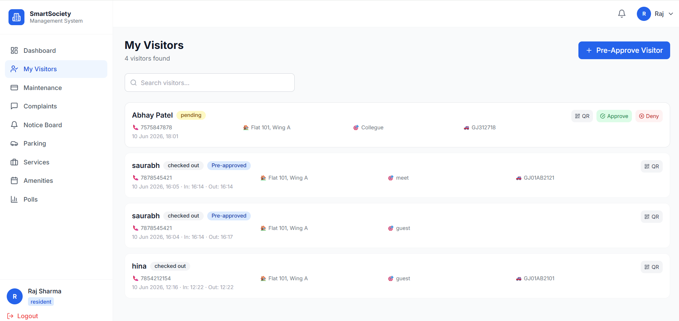
Task: Click the Maintenance card icon
Action: (x=14, y=88)
